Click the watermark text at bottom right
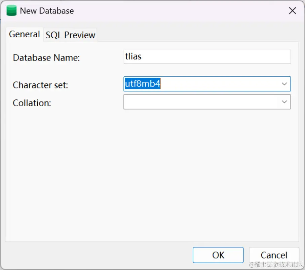305x270 pixels. [276, 265]
